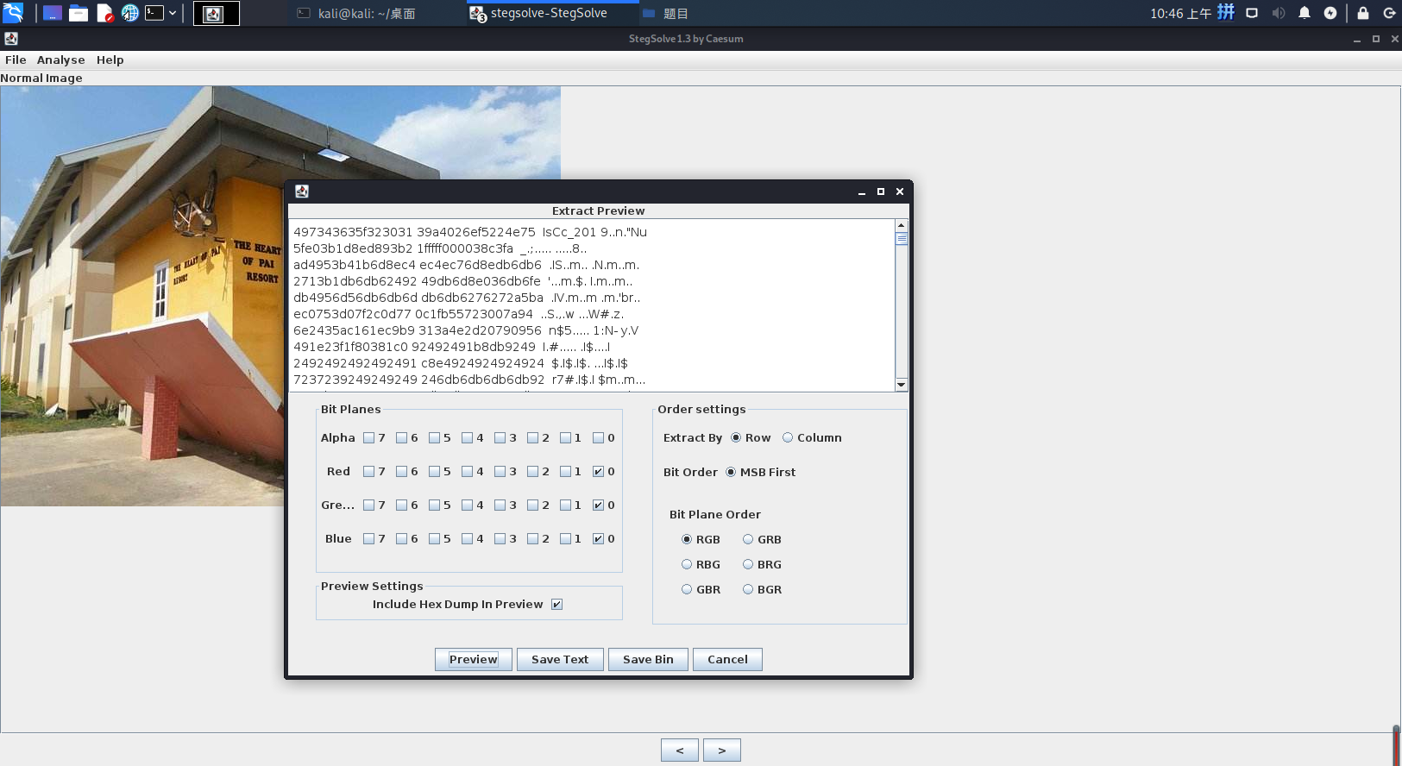
Task: Click the show desktop panel icon
Action: coord(53,13)
